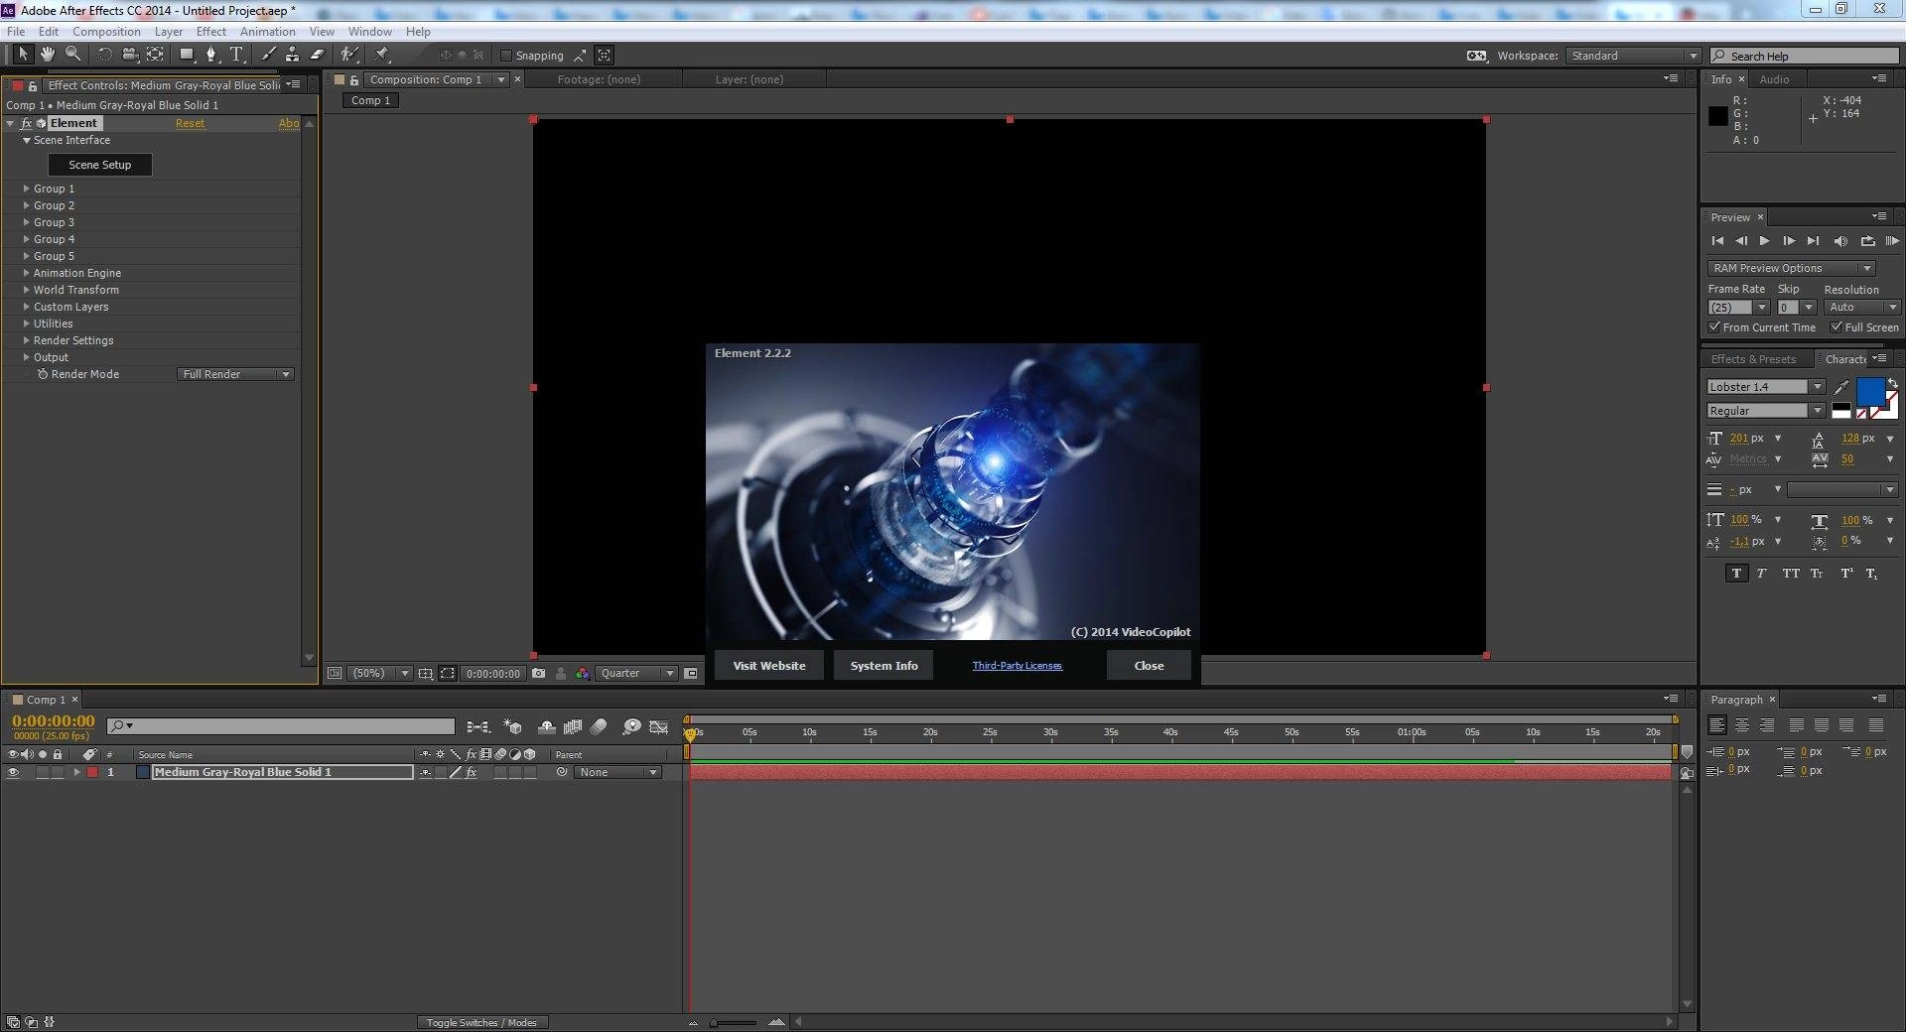Select the Hand tool
This screenshot has width=1906, height=1032.
(47, 55)
